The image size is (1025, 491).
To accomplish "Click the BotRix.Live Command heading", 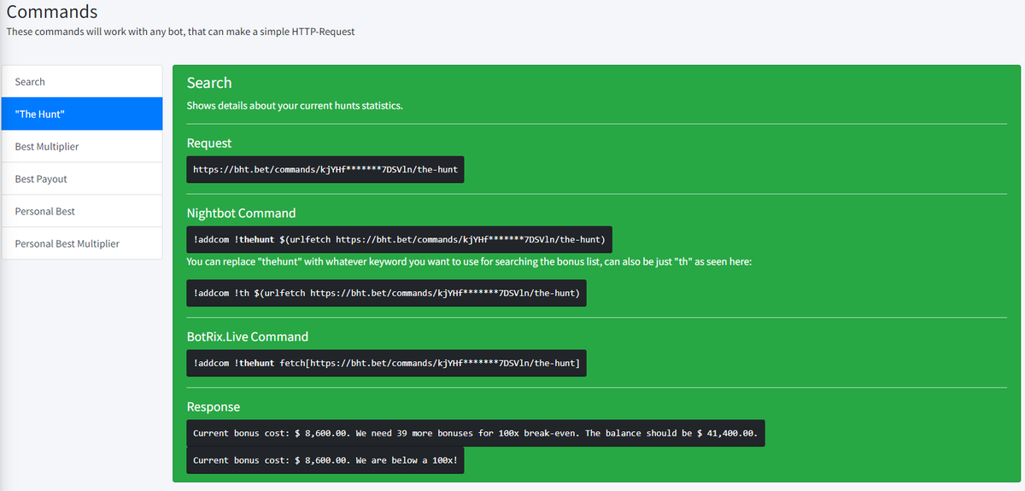I will point(248,336).
